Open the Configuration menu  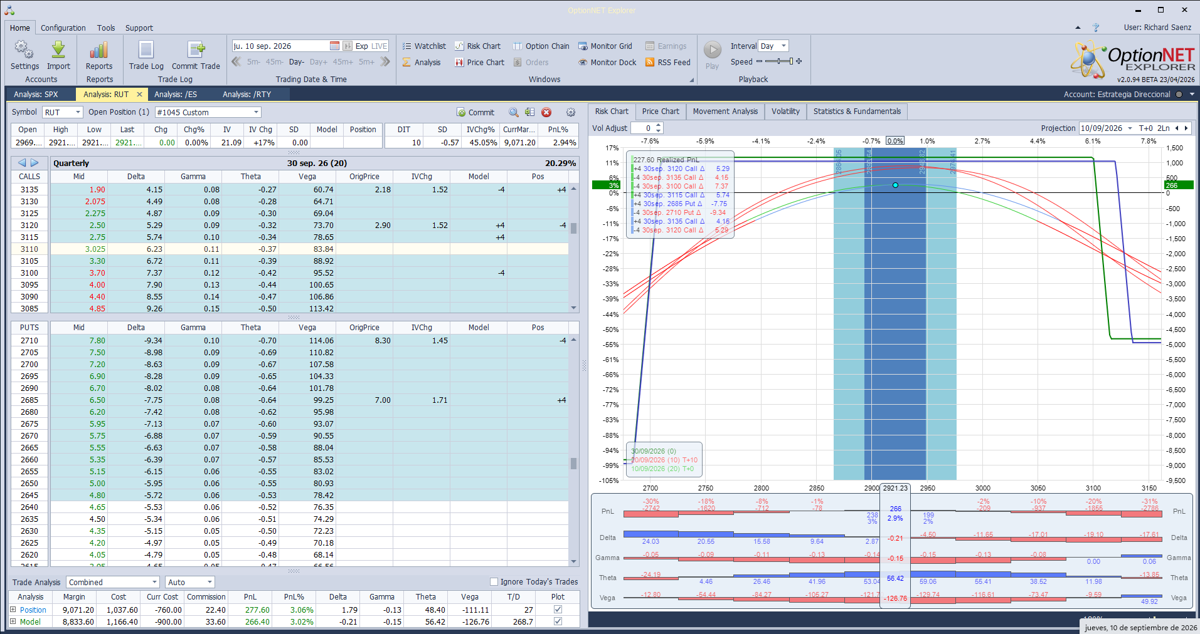pyautogui.click(x=63, y=28)
